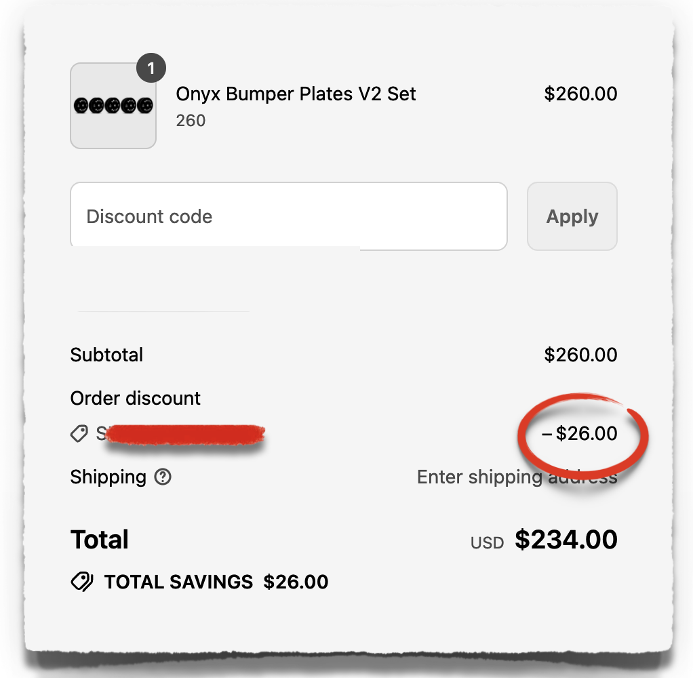This screenshot has height=678, width=693.
Task: Click the Apply button
Action: coord(572,216)
